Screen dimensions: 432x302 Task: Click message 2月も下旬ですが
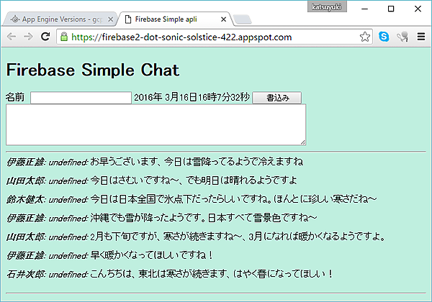[x=238, y=237]
